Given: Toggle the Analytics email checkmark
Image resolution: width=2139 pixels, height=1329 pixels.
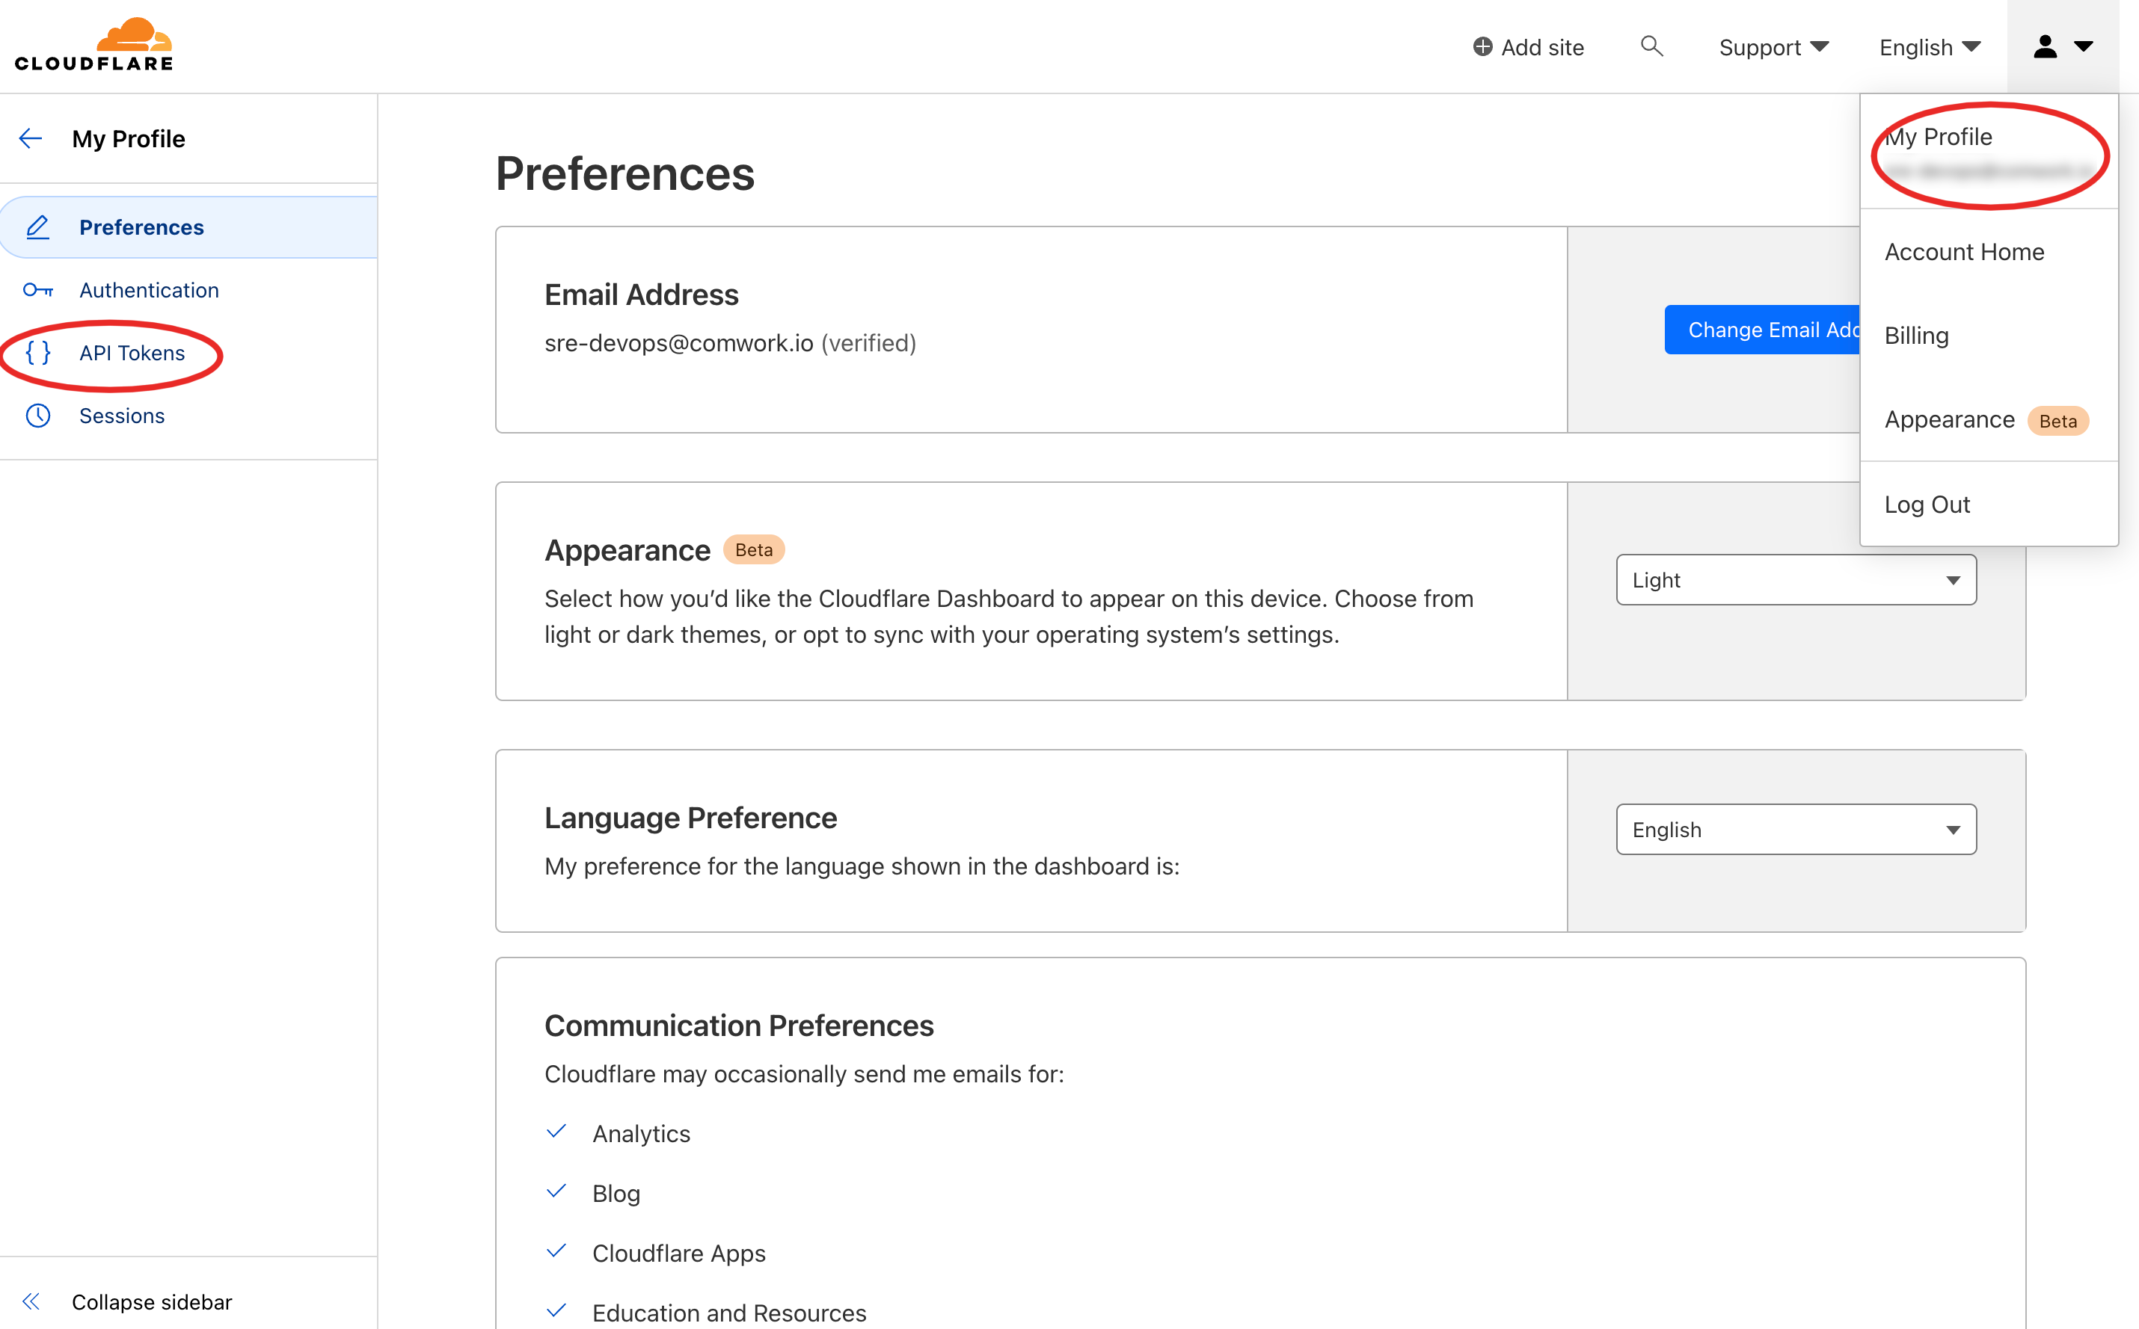Looking at the screenshot, I should [556, 1131].
